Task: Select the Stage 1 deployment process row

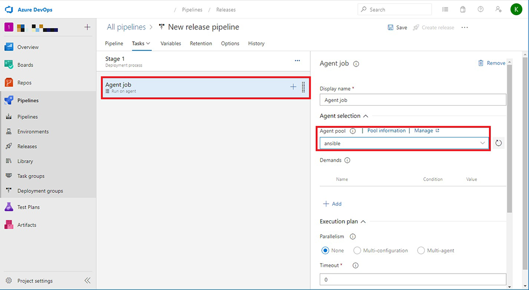Action: coord(203,61)
